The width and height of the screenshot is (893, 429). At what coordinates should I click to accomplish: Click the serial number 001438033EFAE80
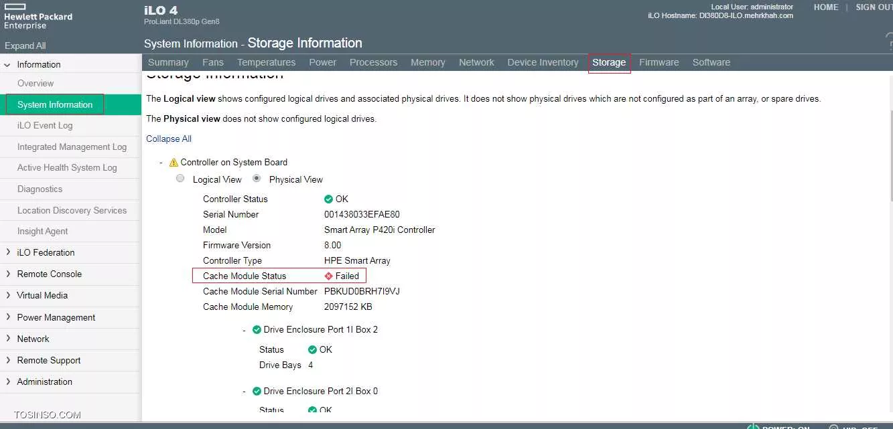click(362, 214)
